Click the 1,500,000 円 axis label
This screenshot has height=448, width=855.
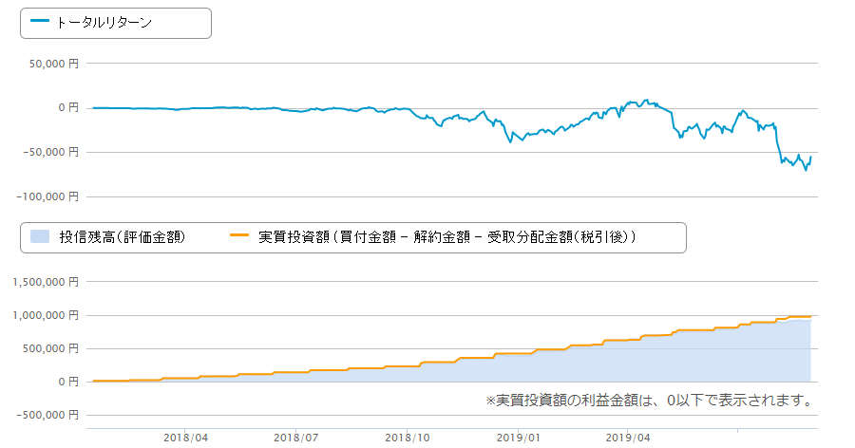(46, 282)
